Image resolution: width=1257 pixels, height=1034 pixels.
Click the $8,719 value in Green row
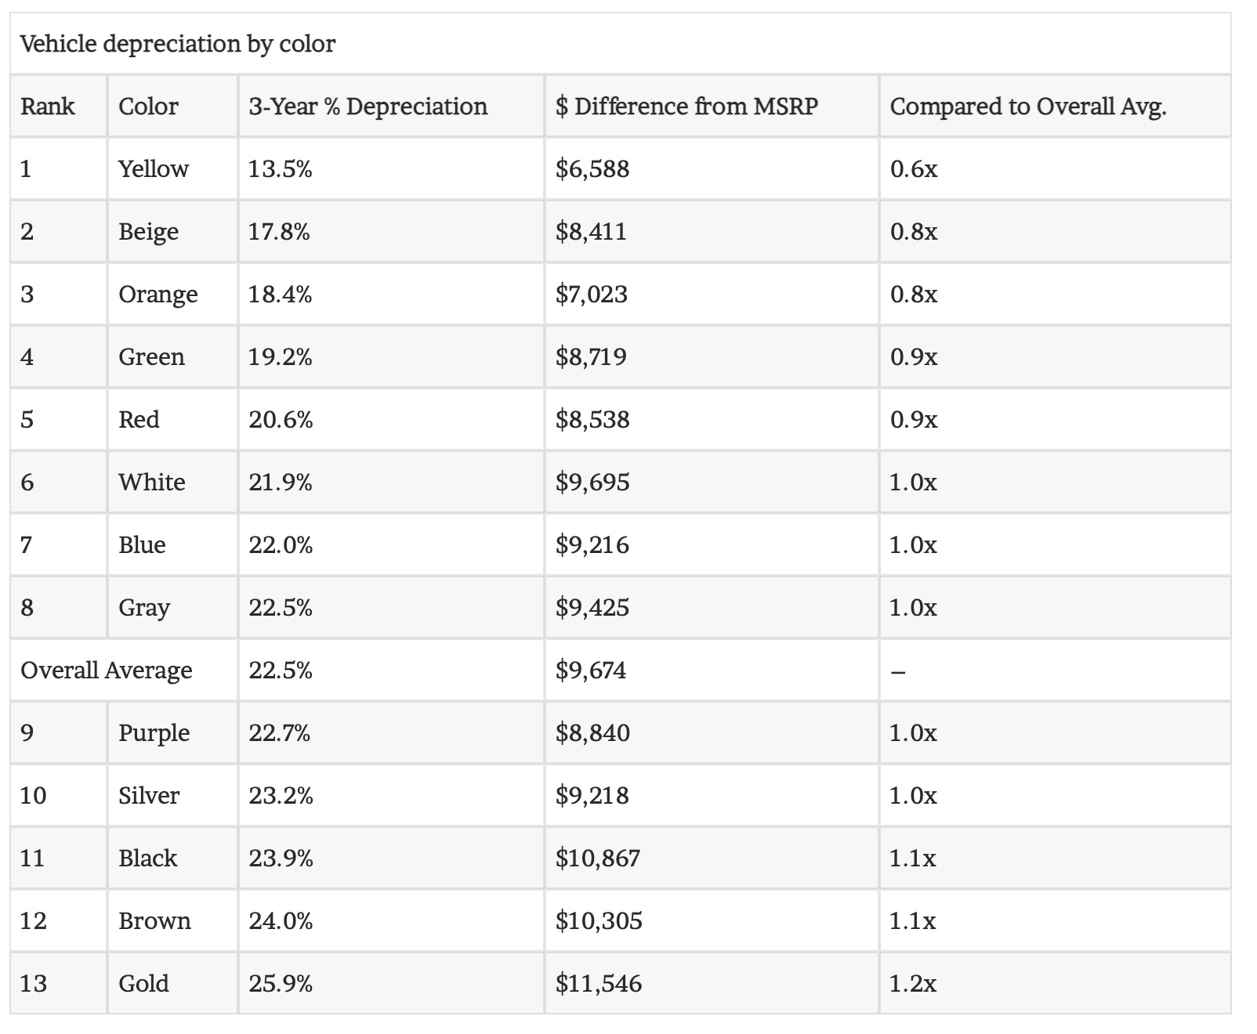click(x=591, y=357)
